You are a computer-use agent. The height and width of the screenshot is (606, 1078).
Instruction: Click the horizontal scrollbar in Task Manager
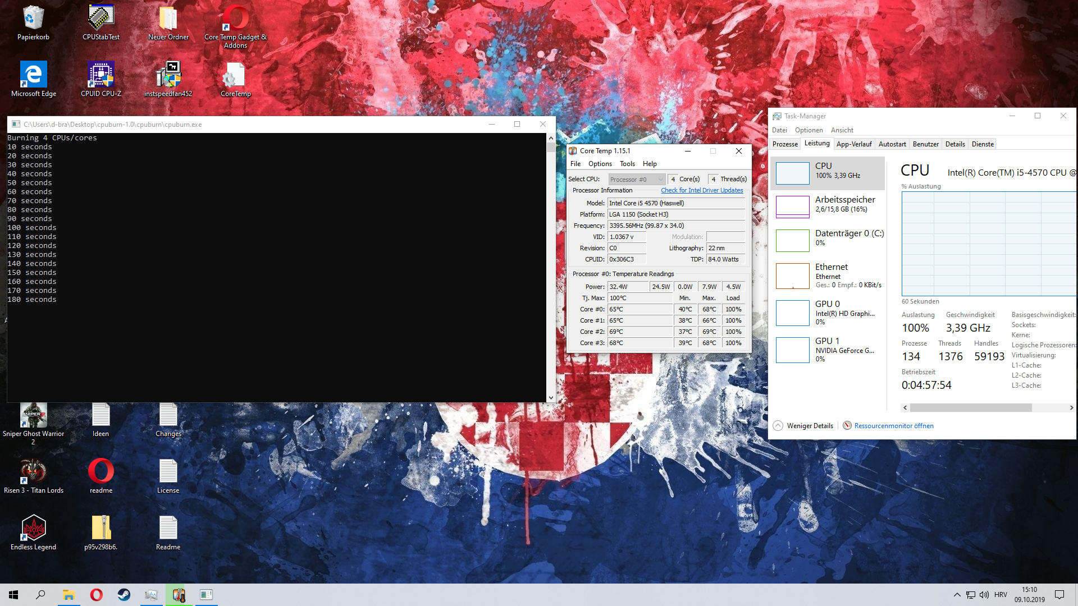971,408
